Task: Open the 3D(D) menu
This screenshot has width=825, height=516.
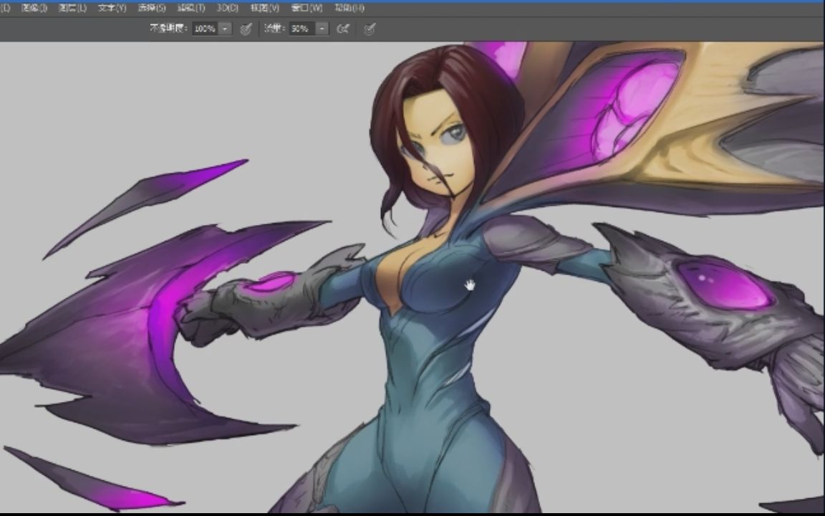Action: 228,8
